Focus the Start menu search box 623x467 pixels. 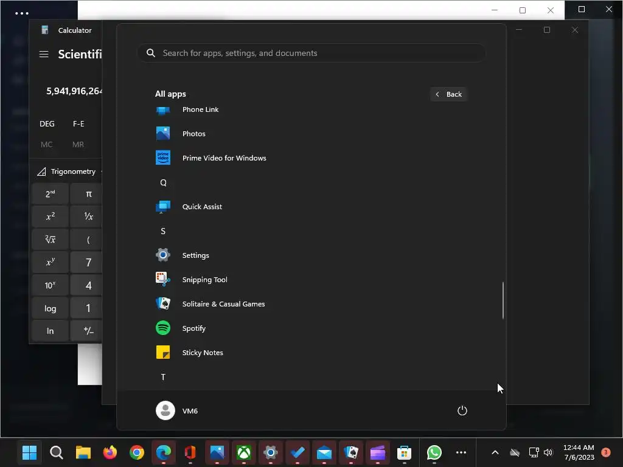(311, 54)
